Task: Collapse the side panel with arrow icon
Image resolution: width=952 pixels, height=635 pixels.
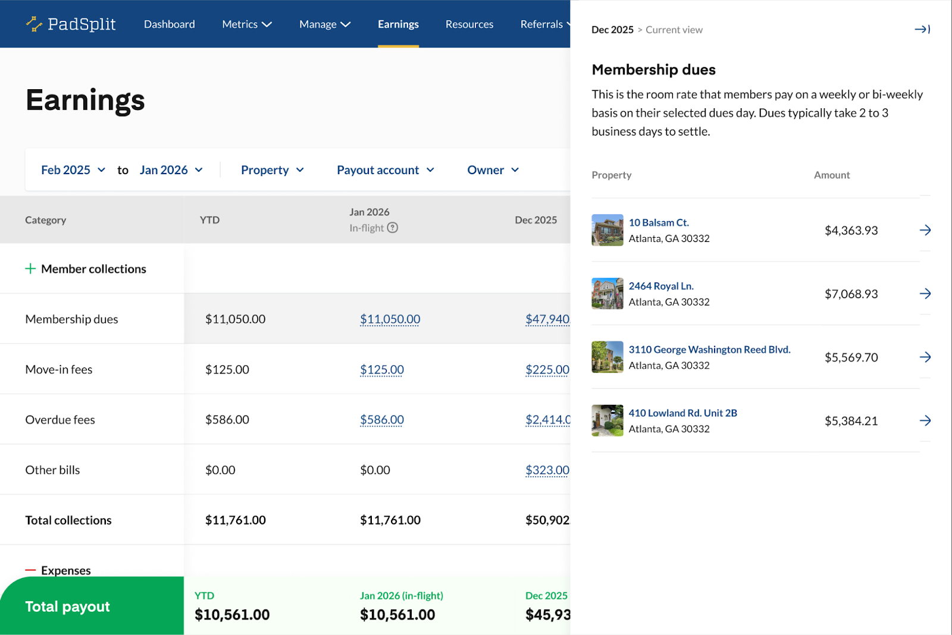Action: (922, 29)
